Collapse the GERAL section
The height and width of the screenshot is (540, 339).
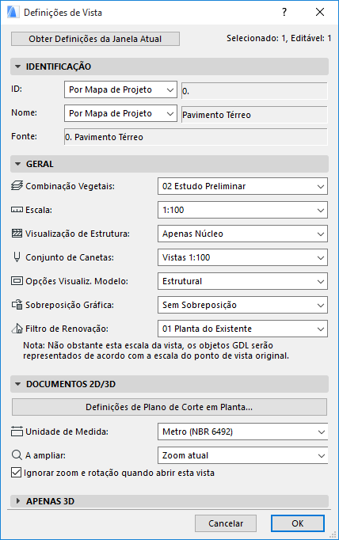click(169, 164)
